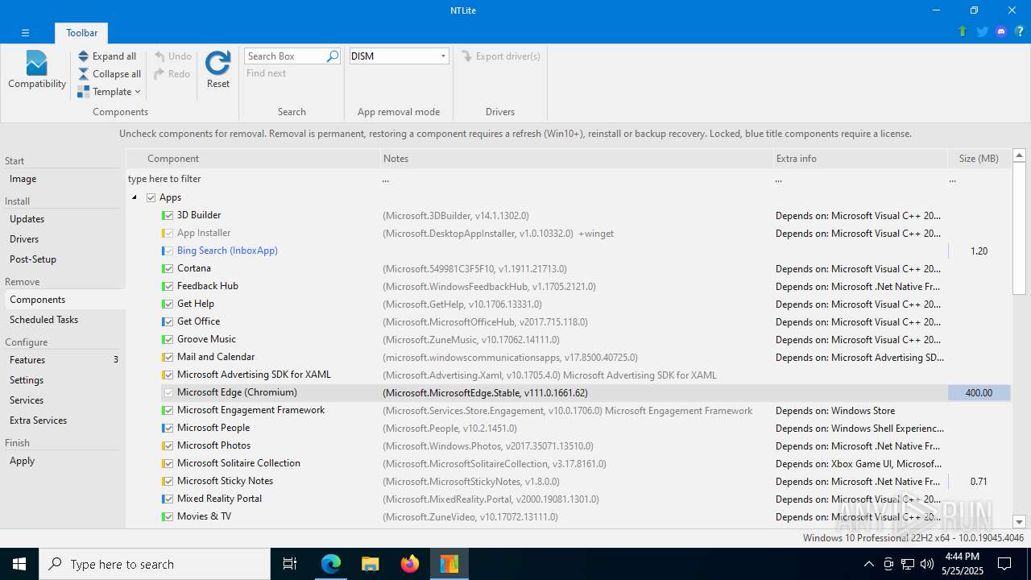This screenshot has width=1031, height=580.
Task: Sort by Notes column header
Action: pyautogui.click(x=576, y=159)
